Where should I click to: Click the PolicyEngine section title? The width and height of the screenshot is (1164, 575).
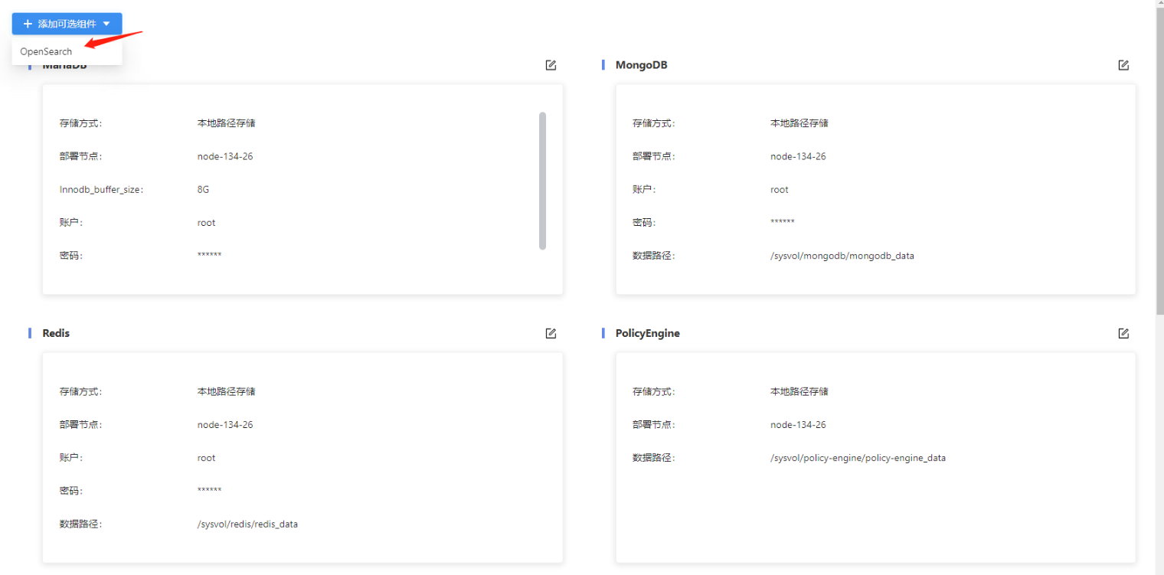[647, 333]
